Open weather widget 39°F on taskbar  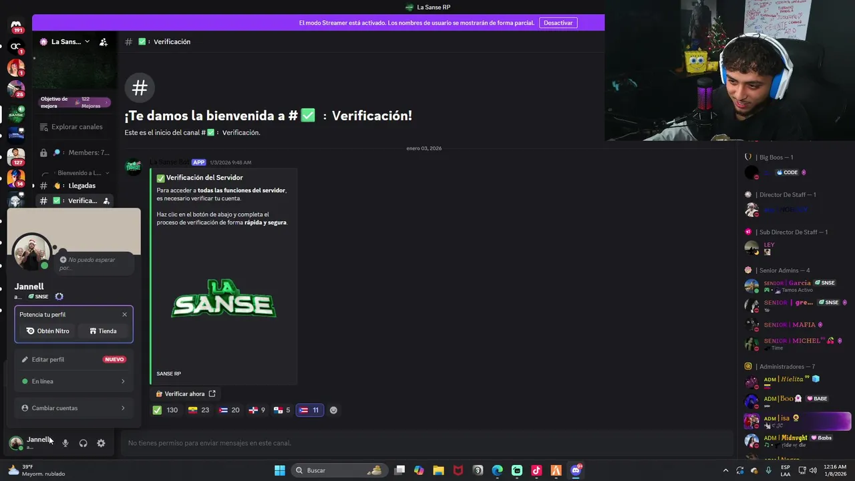tap(37, 470)
